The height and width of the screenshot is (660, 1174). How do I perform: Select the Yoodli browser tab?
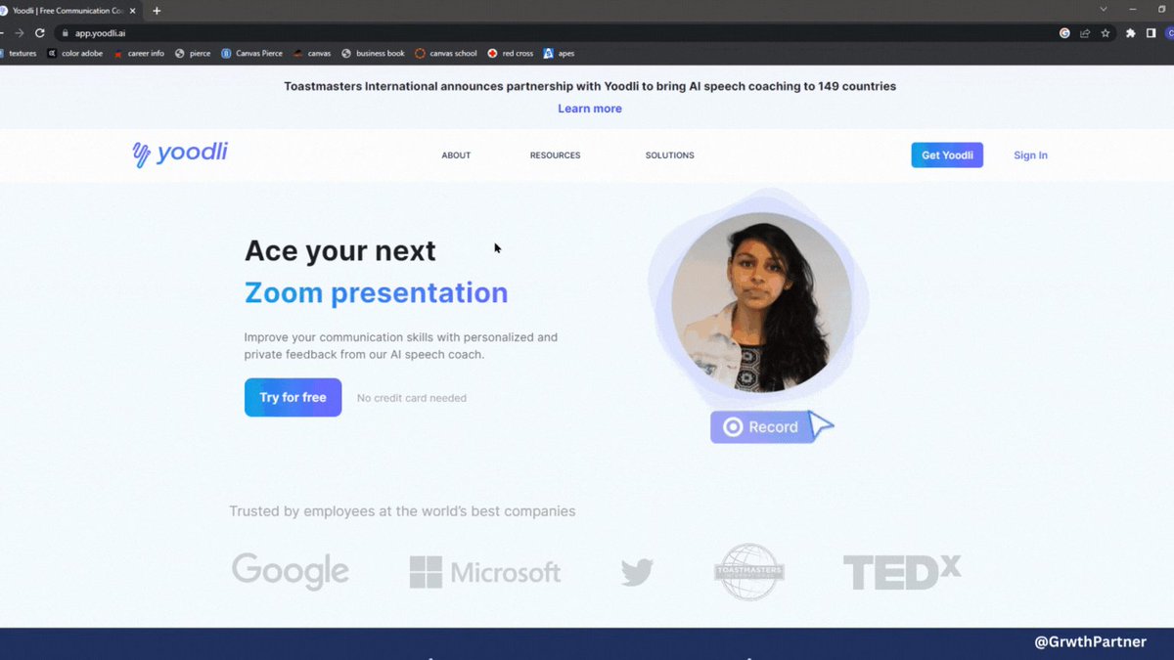68,11
